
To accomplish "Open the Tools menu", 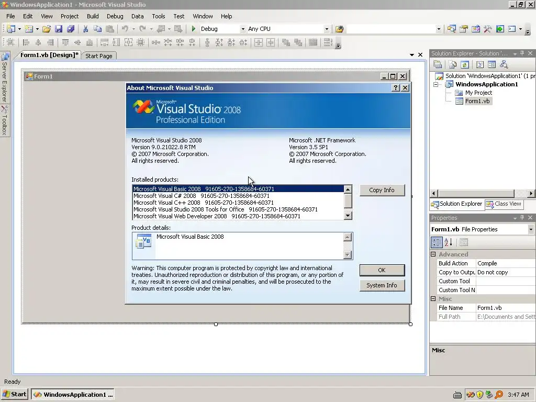I will (x=158, y=16).
